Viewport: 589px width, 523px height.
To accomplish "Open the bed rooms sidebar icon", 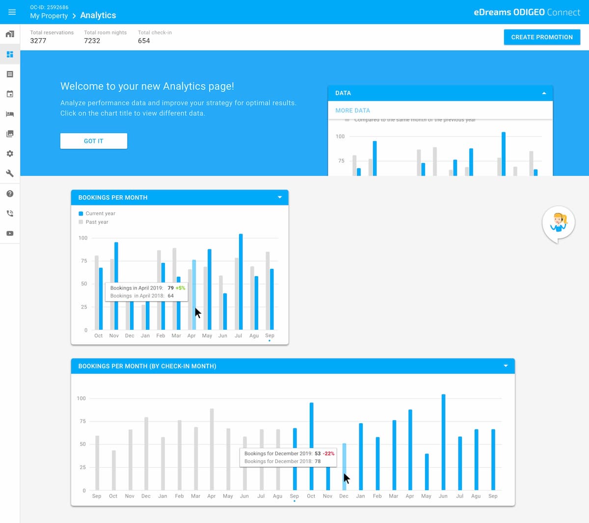I will [10, 114].
